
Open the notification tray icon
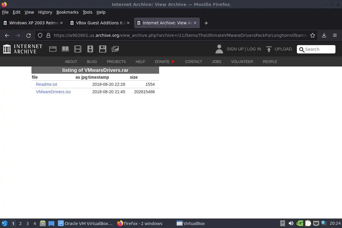(324, 223)
